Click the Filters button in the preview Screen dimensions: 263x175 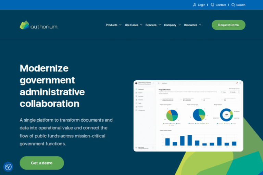coord(224,92)
